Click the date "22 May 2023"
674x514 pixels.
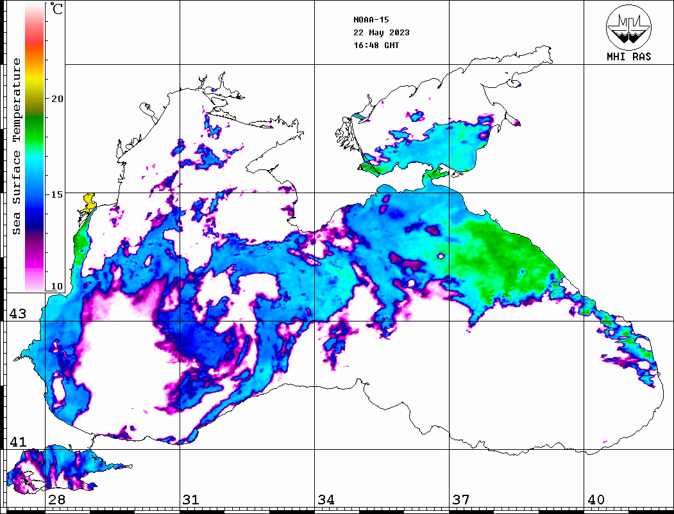(x=382, y=33)
